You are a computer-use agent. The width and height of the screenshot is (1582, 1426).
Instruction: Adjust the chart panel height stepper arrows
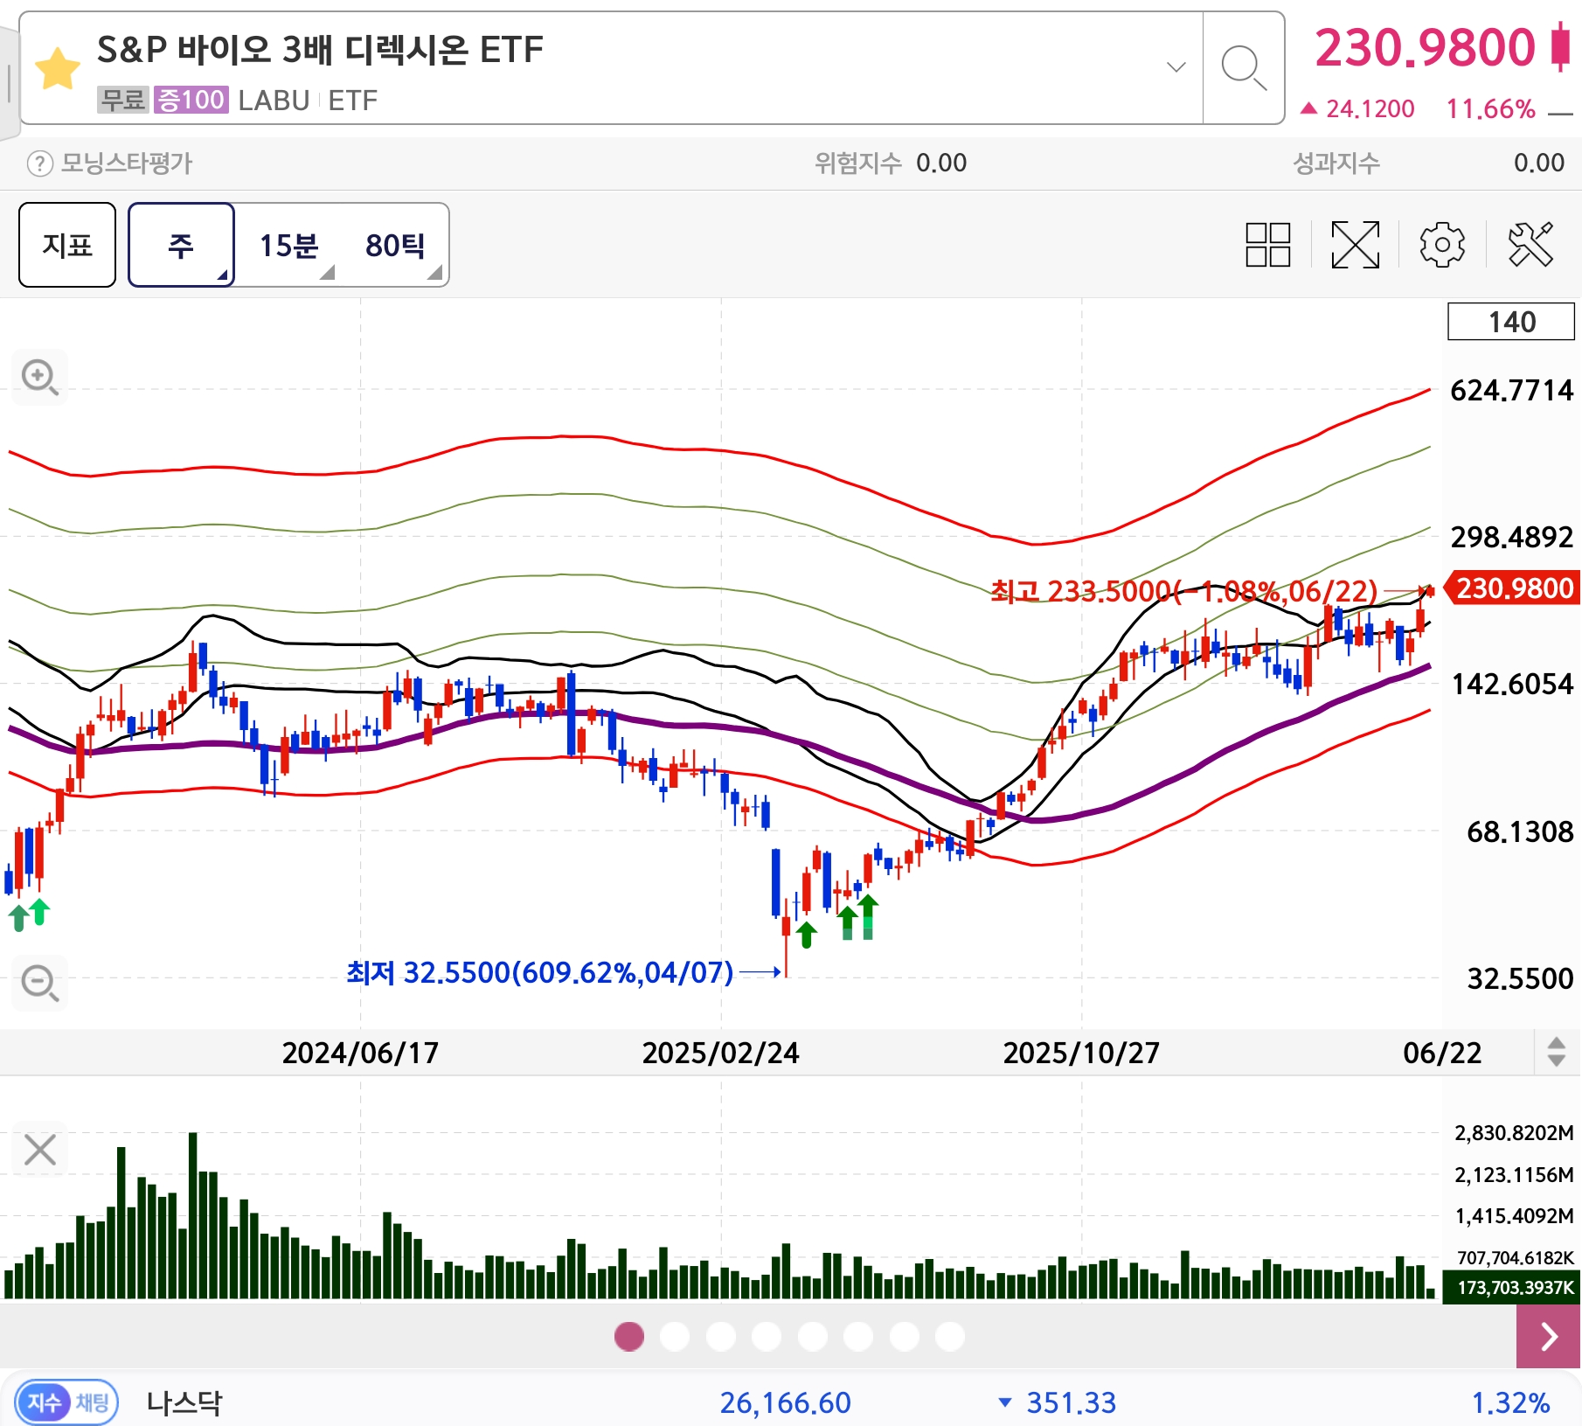[1556, 1052]
